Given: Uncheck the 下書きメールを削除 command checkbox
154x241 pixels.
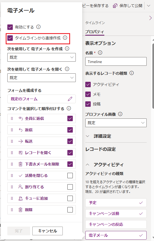Looking at the screenshot, I should tap(70, 164).
